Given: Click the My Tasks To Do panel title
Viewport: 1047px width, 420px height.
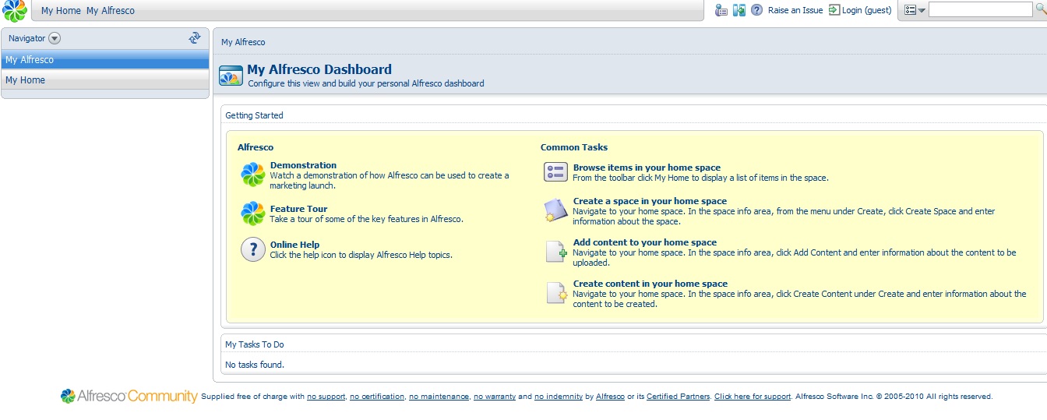Looking at the screenshot, I should coord(254,344).
